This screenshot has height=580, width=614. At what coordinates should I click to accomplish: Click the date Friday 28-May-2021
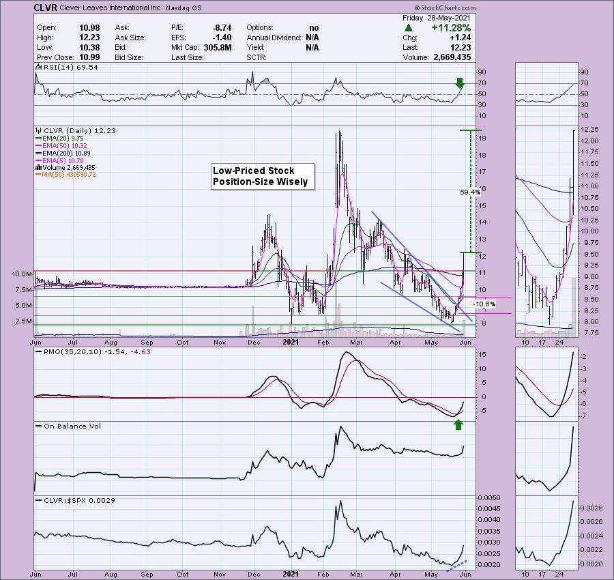(x=437, y=18)
